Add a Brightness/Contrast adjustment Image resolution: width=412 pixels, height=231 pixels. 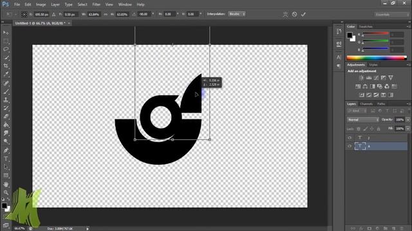point(362,78)
